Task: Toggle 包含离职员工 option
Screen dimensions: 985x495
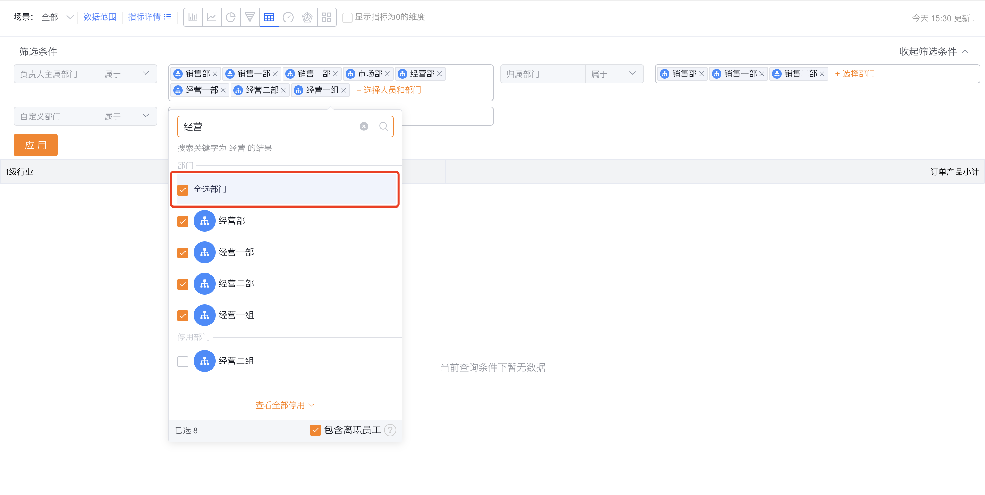Action: [315, 430]
